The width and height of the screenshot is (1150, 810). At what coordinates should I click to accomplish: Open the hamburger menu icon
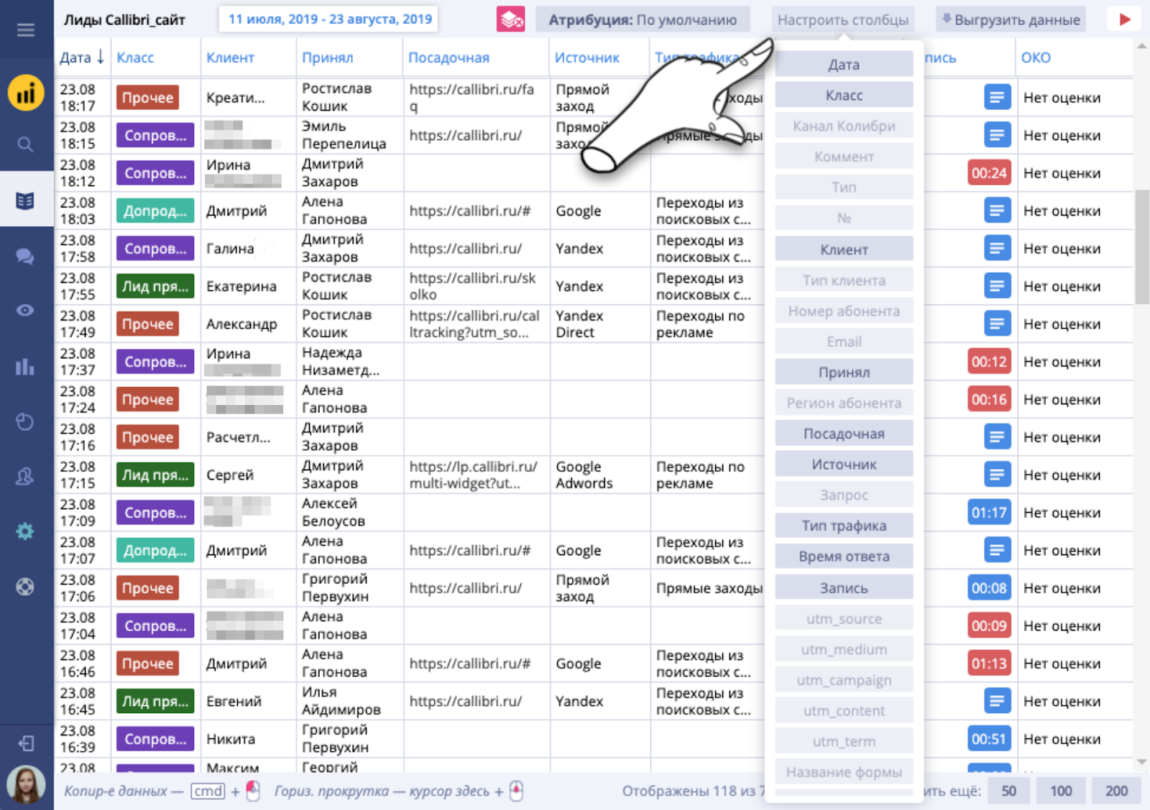point(26,29)
